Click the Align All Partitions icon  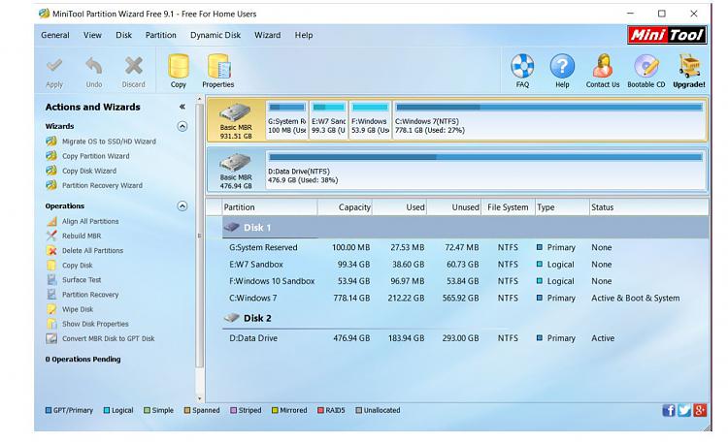(51, 221)
